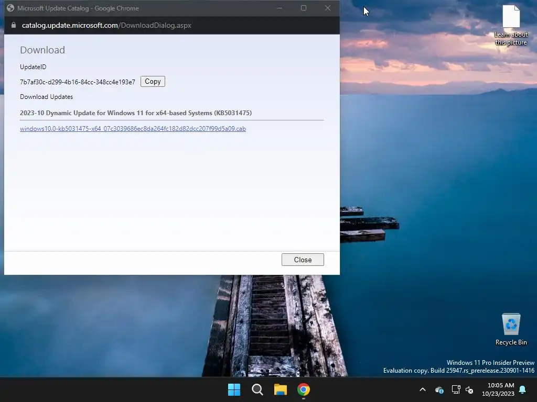Image resolution: width=537 pixels, height=402 pixels.
Task: Open Windows Search from taskbar
Action: 257,389
